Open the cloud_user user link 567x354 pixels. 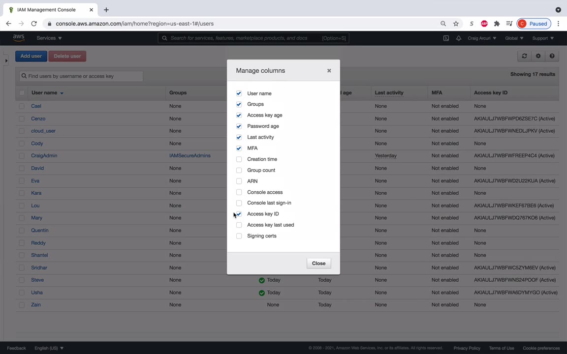43,131
